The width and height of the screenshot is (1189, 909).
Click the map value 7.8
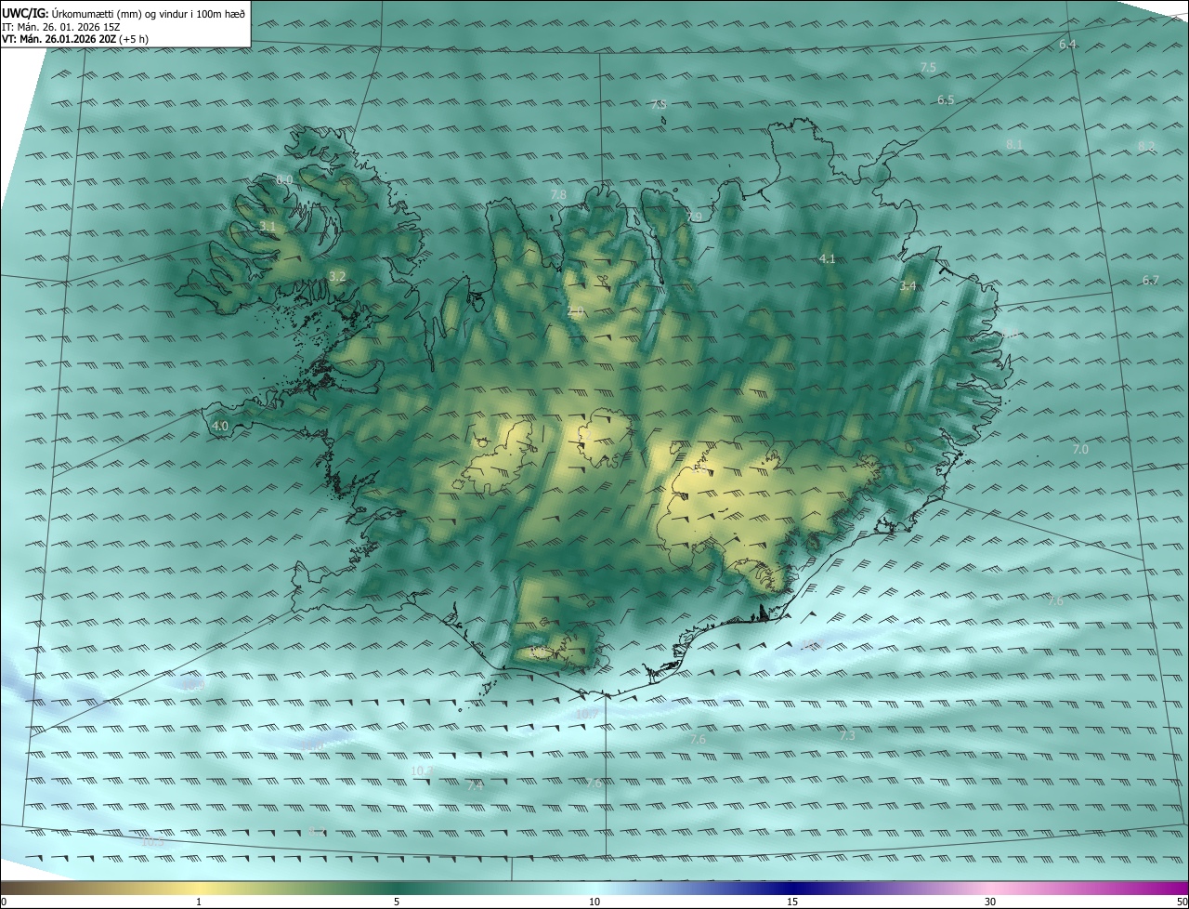point(558,194)
